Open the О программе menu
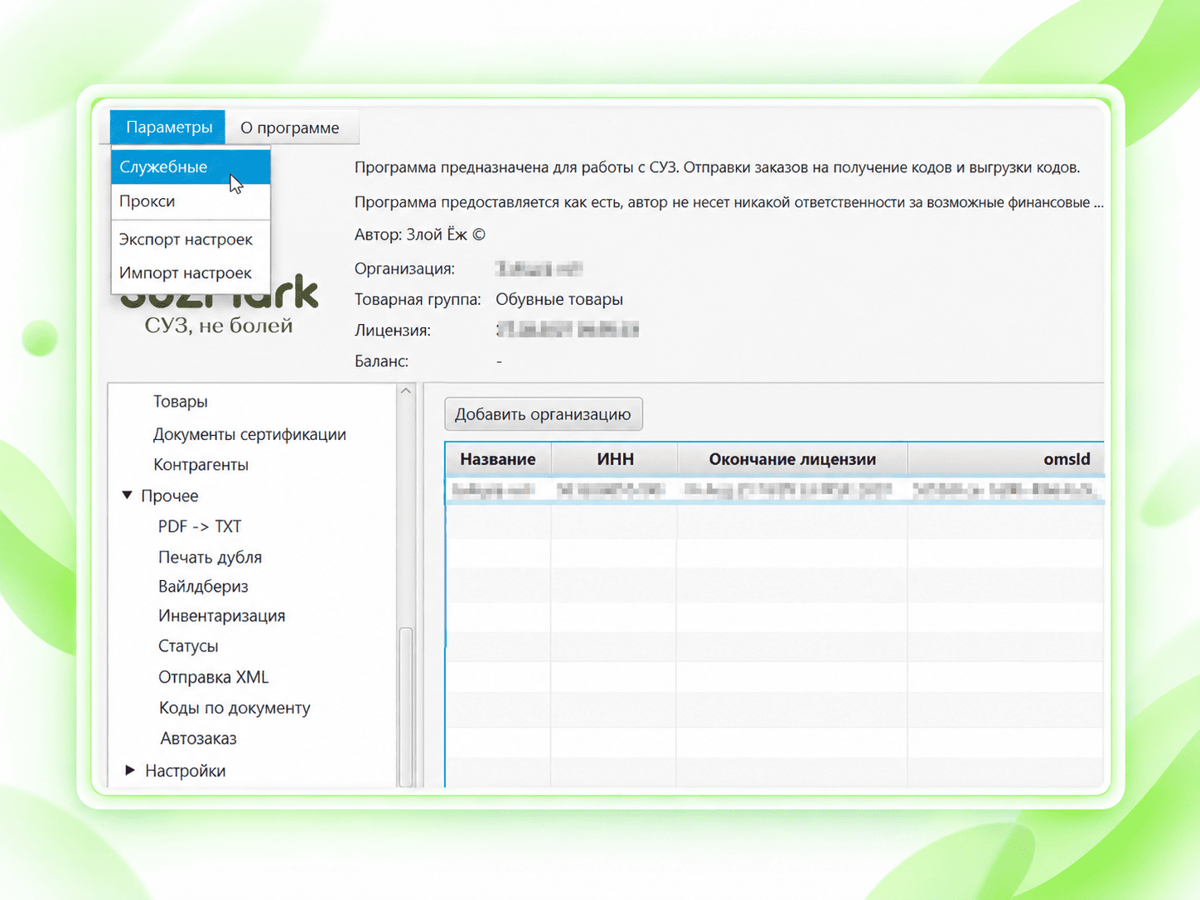Screen dimensions: 1200x900 pos(290,128)
